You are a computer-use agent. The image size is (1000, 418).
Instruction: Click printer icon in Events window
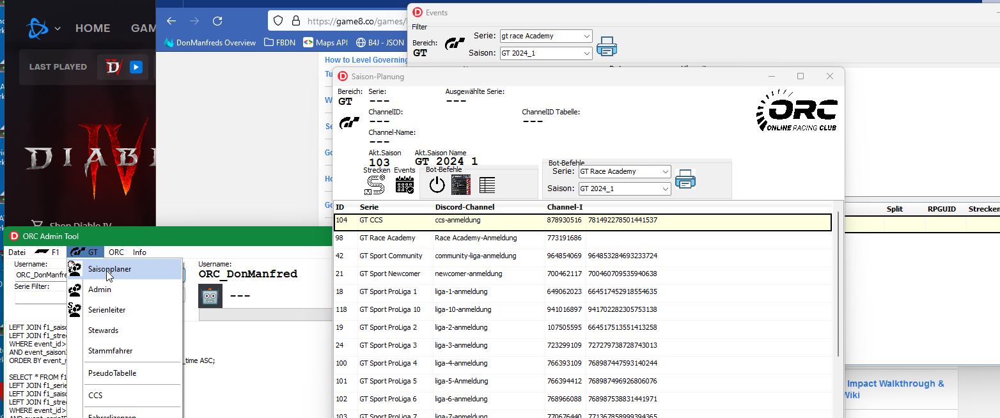607,46
